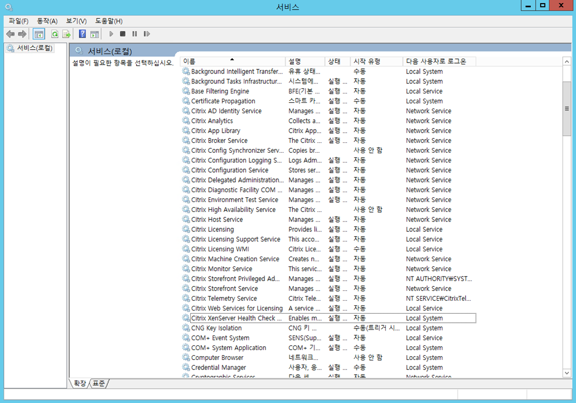The height and width of the screenshot is (403, 576).
Task: Select Citrix Configuration Service row
Action: point(329,170)
